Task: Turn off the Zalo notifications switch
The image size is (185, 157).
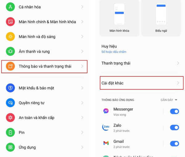Action: click(x=175, y=127)
